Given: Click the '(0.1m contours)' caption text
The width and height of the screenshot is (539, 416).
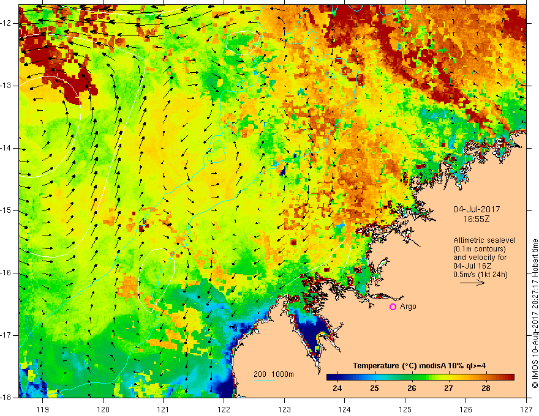Looking at the screenshot, I should 480,249.
